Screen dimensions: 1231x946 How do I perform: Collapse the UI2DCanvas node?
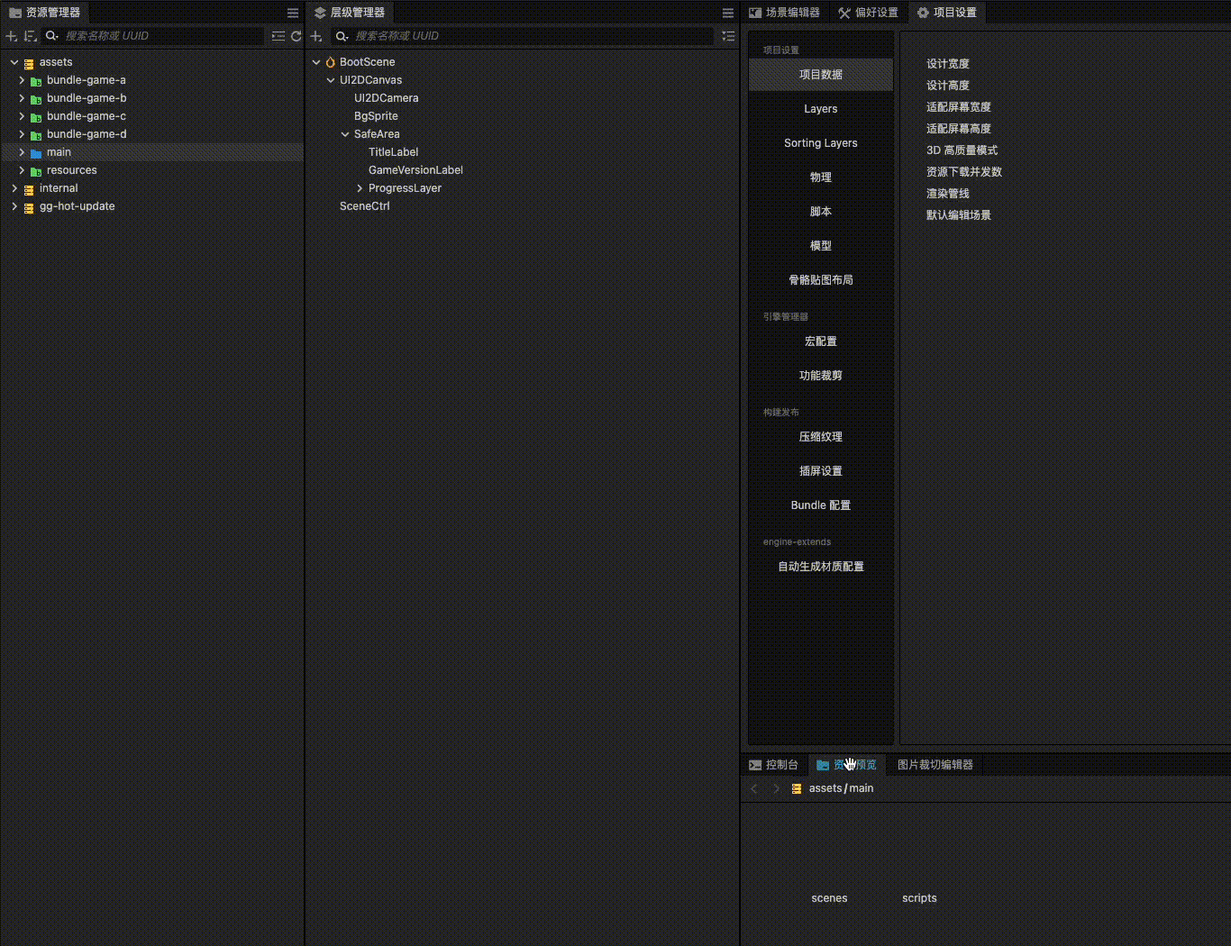(x=331, y=80)
